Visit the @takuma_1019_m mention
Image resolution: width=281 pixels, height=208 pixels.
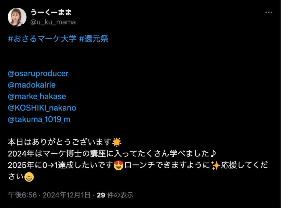coord(39,119)
